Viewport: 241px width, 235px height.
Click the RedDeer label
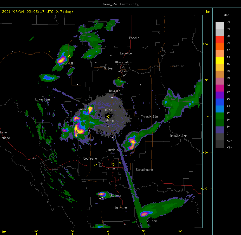coord(123,71)
